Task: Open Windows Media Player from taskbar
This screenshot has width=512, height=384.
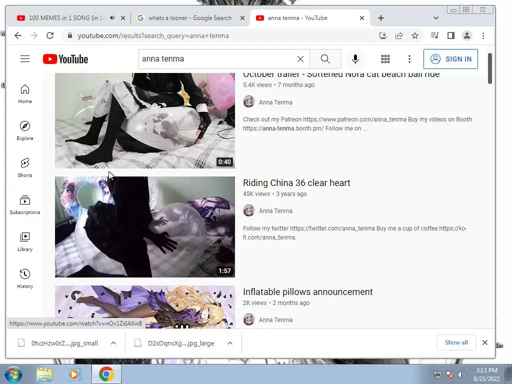Action: pos(75,374)
